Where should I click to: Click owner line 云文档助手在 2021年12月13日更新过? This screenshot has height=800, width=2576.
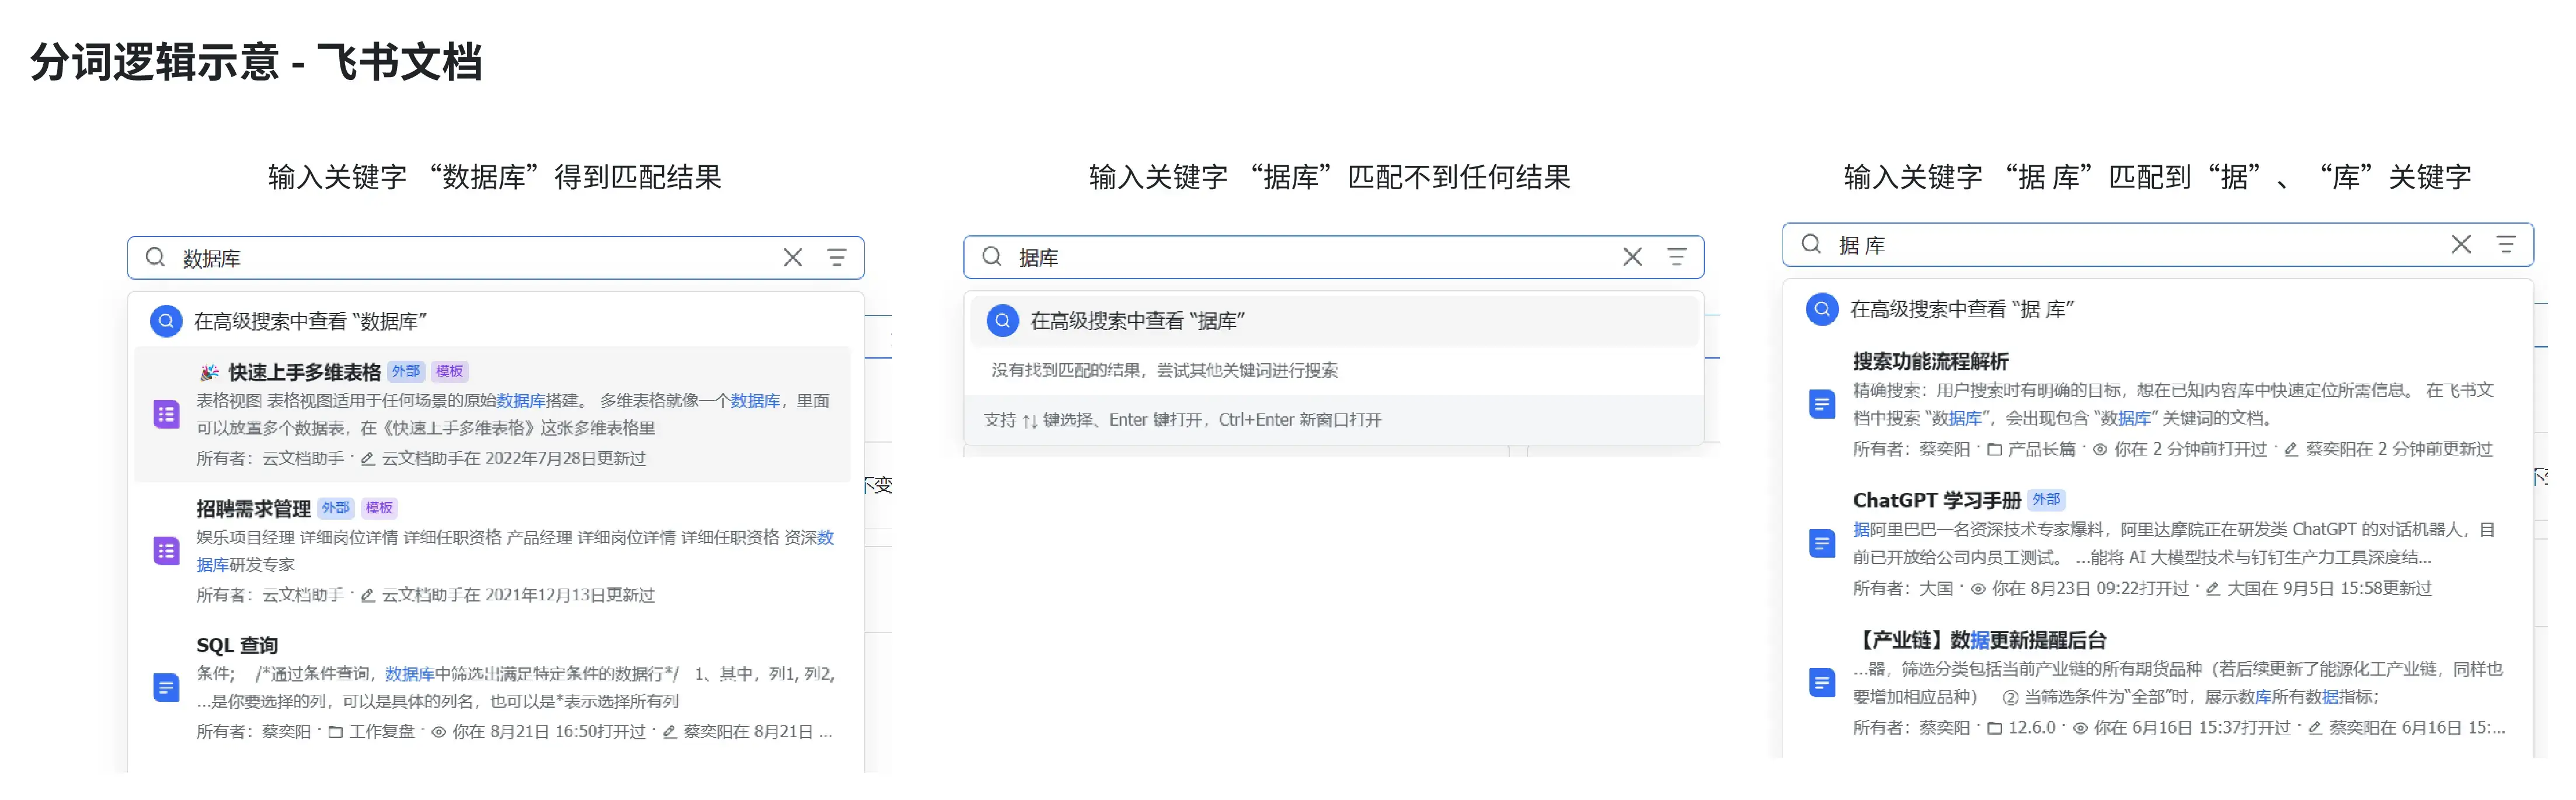pos(507,595)
